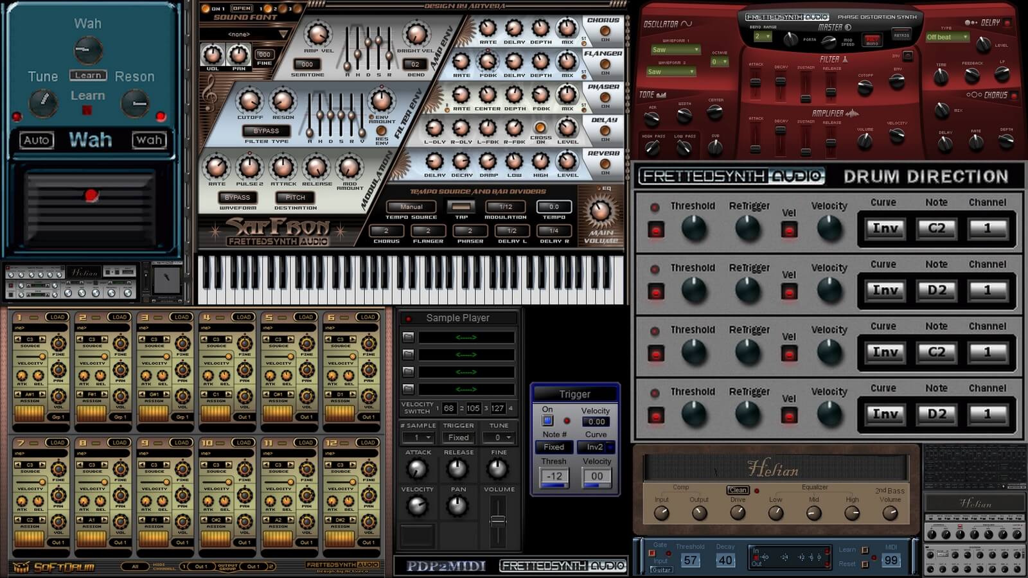The width and height of the screenshot is (1028, 578).
Task: Click OPEN button in Saffron Sound Font
Action: click(242, 8)
